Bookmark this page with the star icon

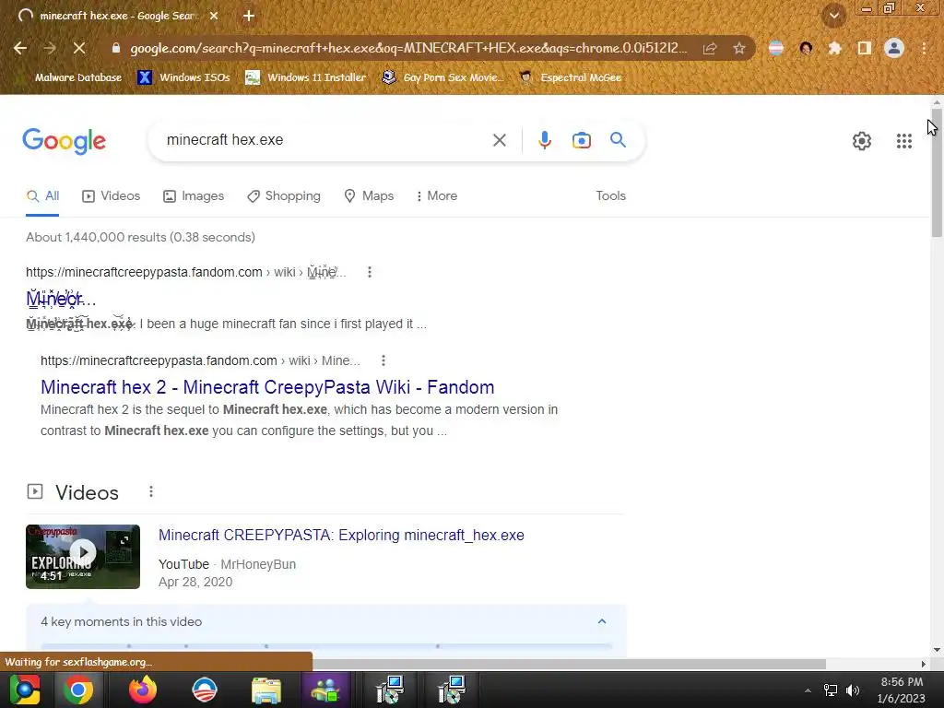739,48
